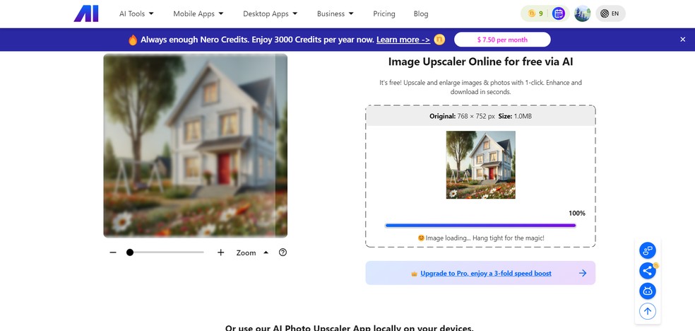Click the arrow on Upgrade to Pro banner
The height and width of the screenshot is (331, 695).
pos(583,273)
